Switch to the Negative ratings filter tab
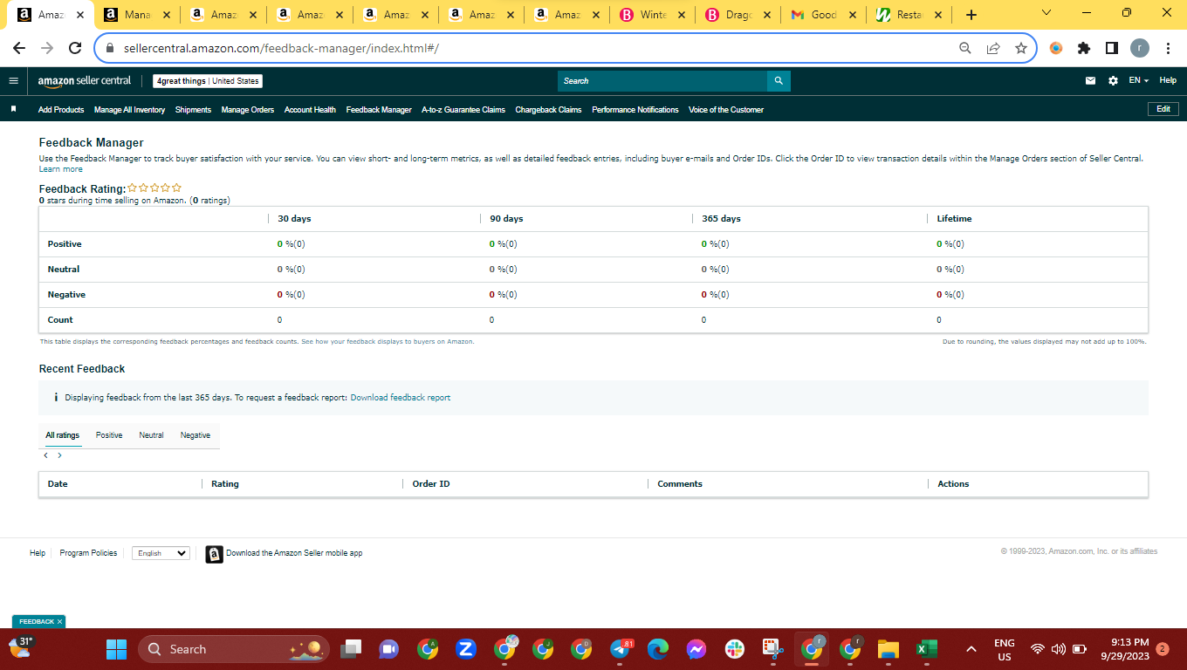The width and height of the screenshot is (1187, 670). pyautogui.click(x=196, y=435)
